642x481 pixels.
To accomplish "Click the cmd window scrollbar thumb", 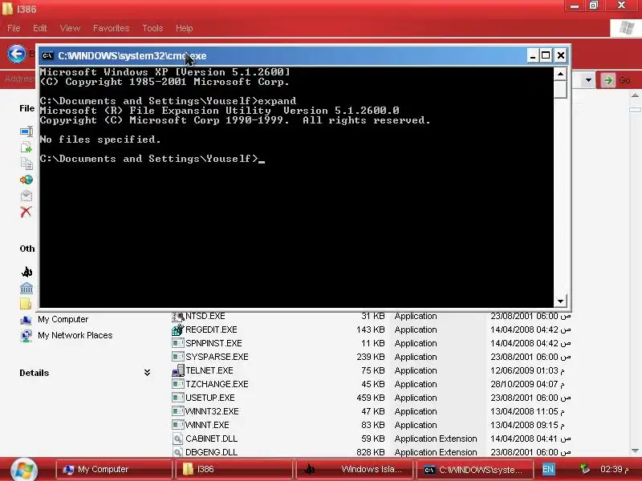I will point(560,90).
